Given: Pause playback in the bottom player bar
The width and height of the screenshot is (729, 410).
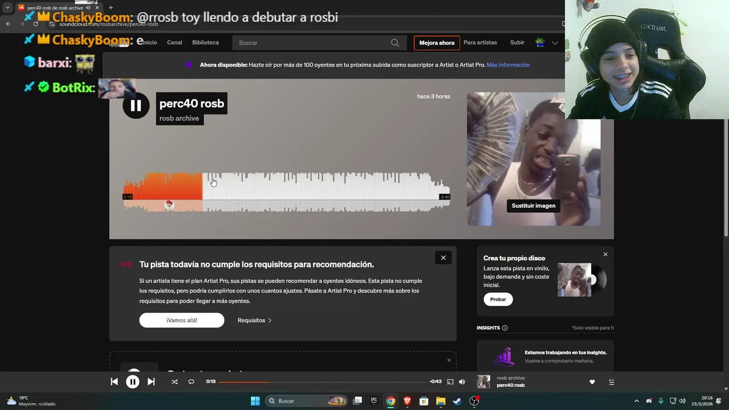Looking at the screenshot, I should coord(133,382).
